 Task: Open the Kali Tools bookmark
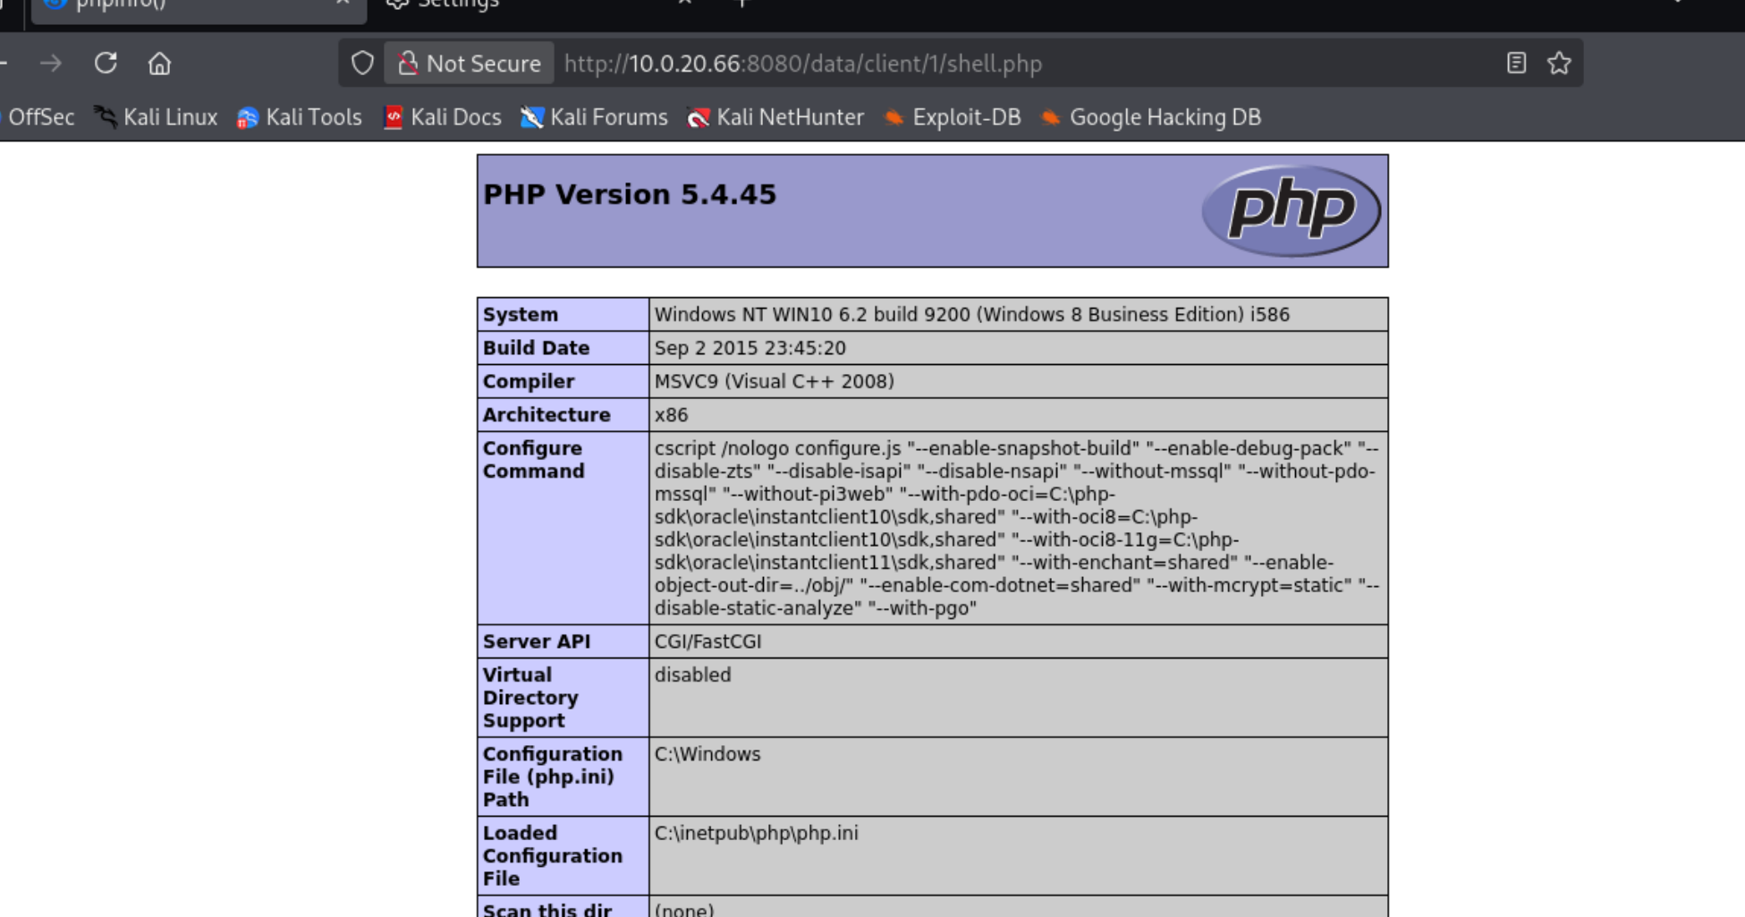(x=300, y=117)
